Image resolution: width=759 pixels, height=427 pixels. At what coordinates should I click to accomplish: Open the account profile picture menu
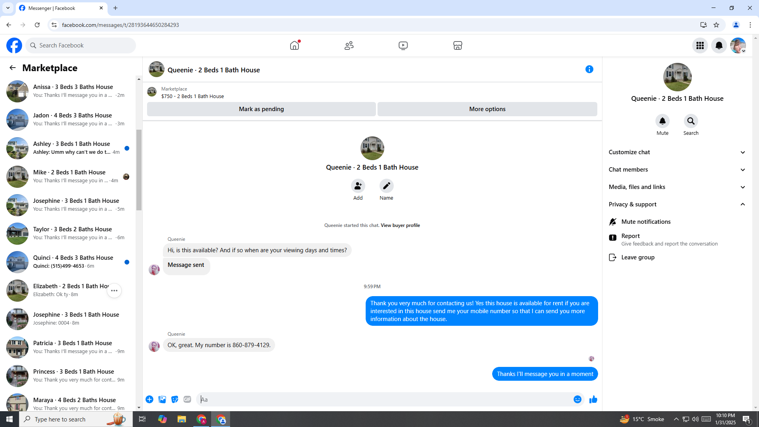738,45
